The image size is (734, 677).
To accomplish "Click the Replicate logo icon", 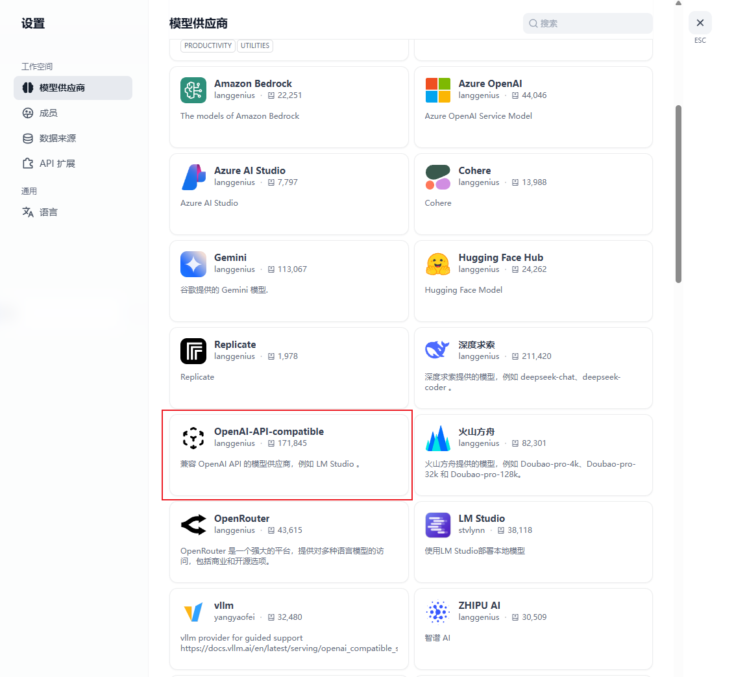I will click(193, 351).
